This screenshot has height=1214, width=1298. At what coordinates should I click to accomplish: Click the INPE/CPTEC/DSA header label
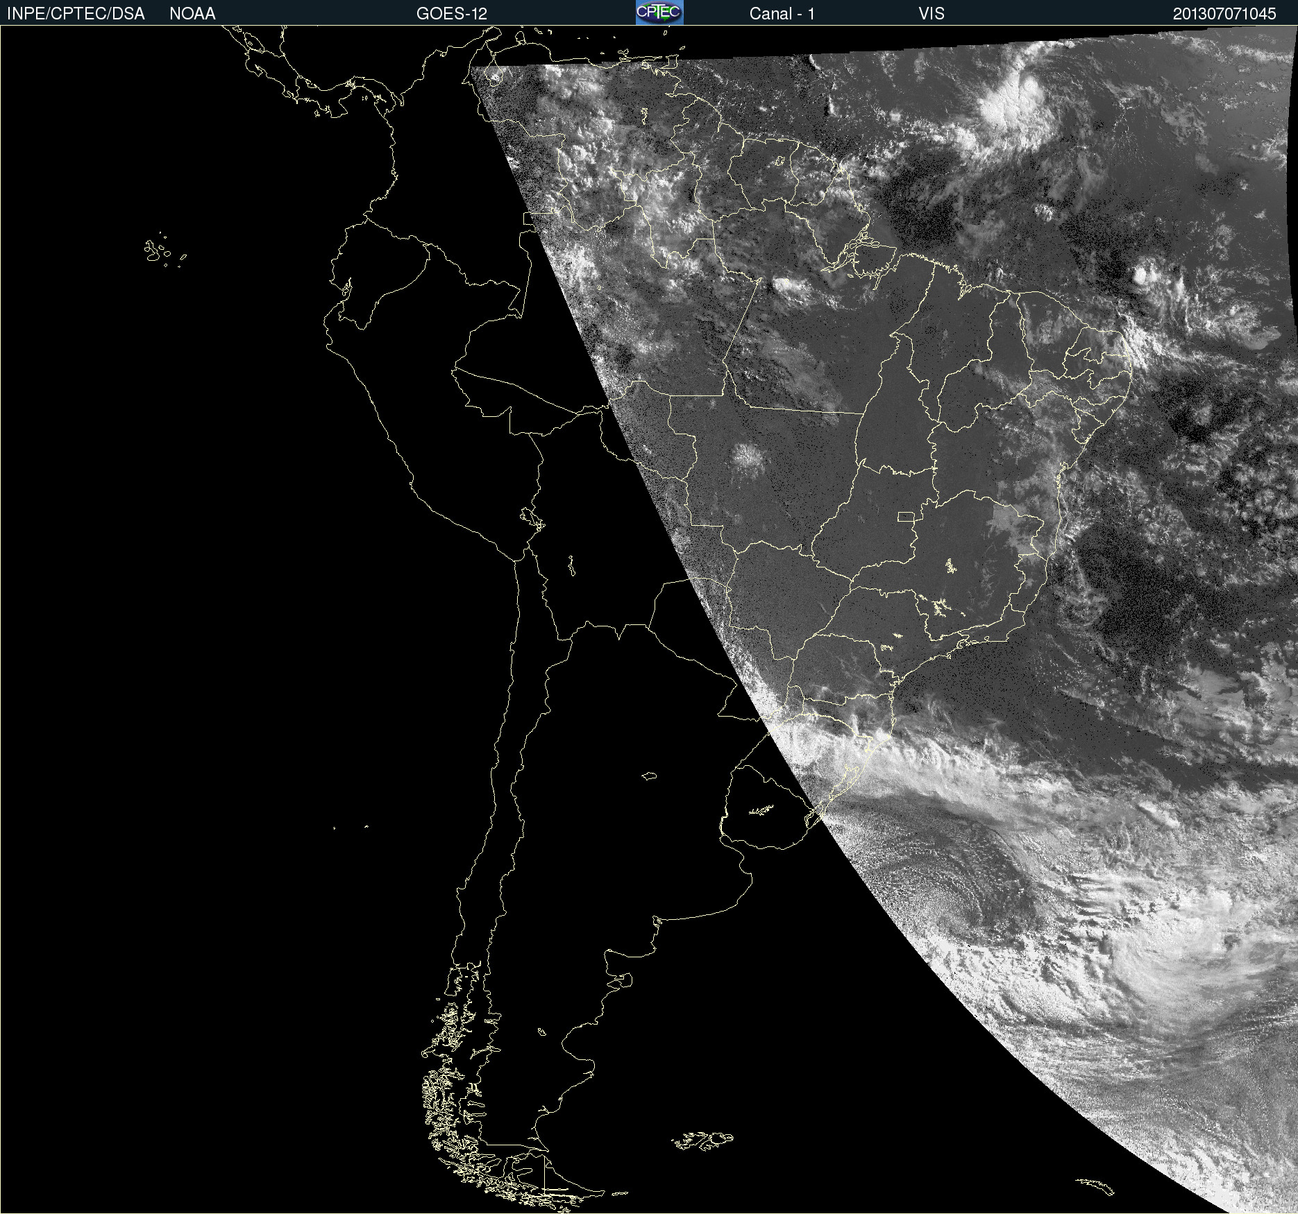(76, 14)
